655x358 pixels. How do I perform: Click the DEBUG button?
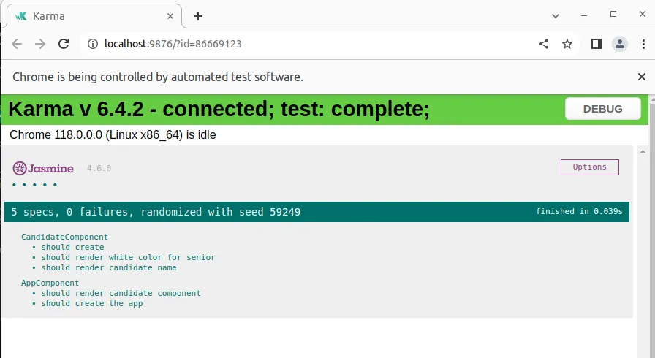[603, 109]
